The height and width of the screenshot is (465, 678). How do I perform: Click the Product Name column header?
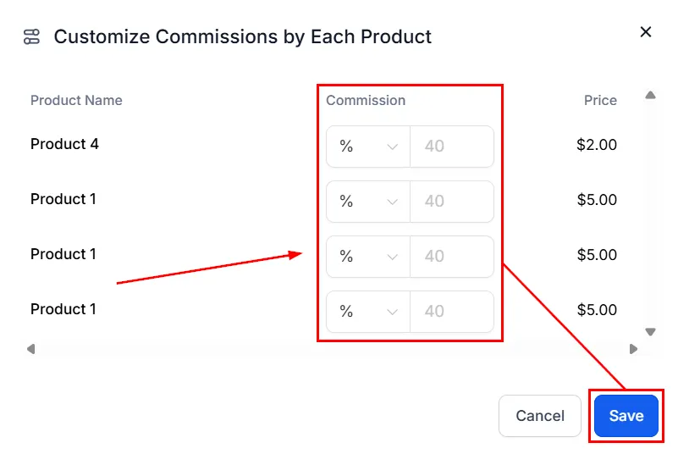tap(76, 100)
